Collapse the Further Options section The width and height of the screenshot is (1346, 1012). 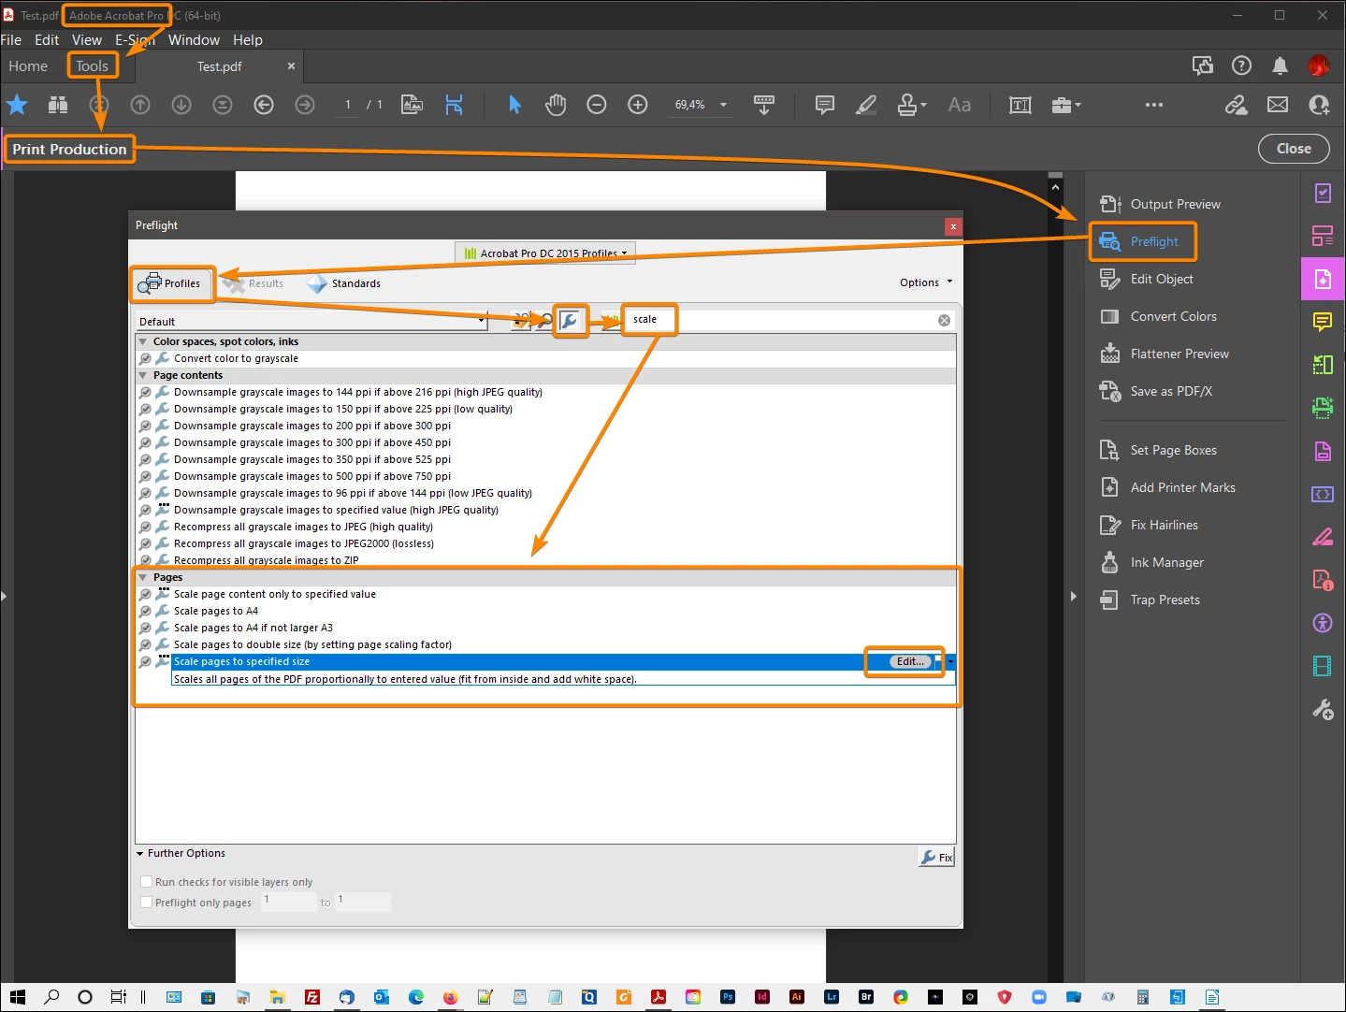140,854
